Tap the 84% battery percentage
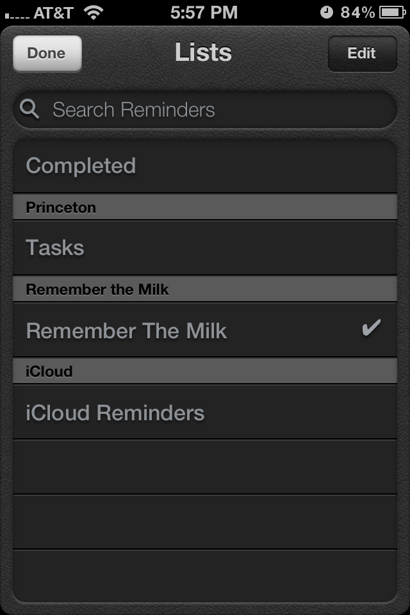Screen dimensions: 410x615 pos(357,13)
